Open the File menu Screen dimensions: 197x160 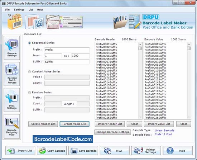(7, 10)
